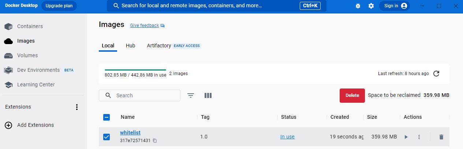Click the disk usage progress bar

click(x=135, y=70)
